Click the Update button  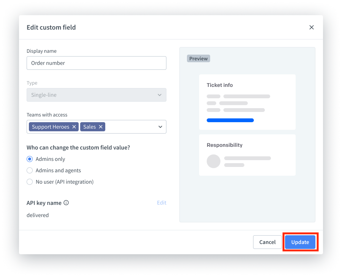(x=300, y=242)
